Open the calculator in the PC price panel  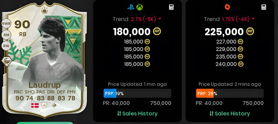[264, 7]
